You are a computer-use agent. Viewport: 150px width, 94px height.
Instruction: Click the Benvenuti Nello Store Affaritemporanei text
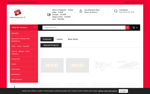tap(22, 2)
